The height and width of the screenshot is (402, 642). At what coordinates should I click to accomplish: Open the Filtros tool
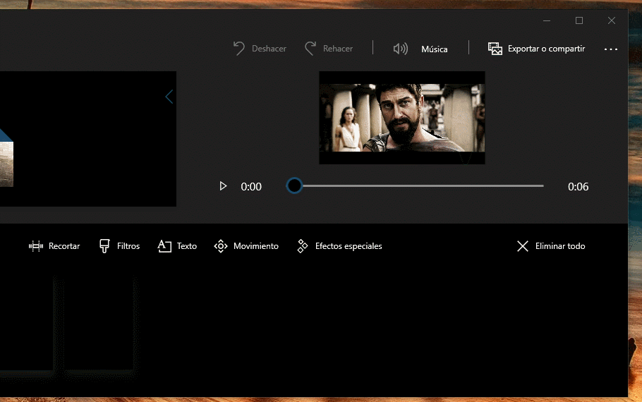[128, 246]
